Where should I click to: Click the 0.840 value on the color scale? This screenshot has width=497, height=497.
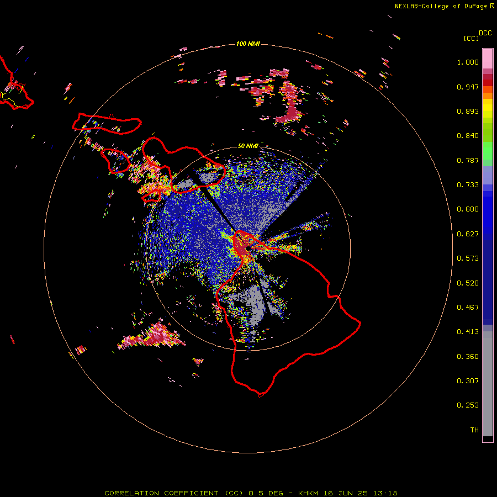coord(468,136)
